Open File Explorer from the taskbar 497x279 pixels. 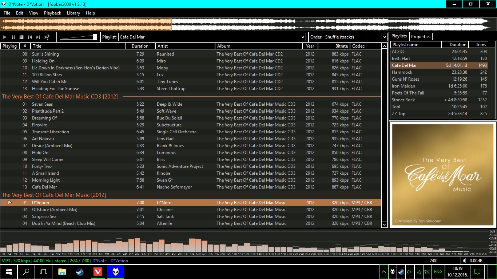click(x=62, y=272)
